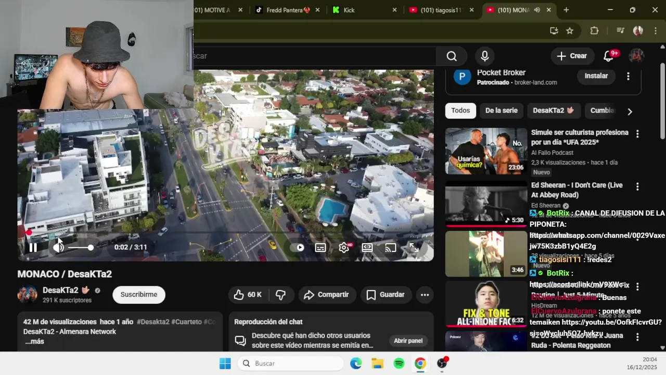Open the video settings gear with HD badge
The width and height of the screenshot is (666, 375).
[344, 248]
